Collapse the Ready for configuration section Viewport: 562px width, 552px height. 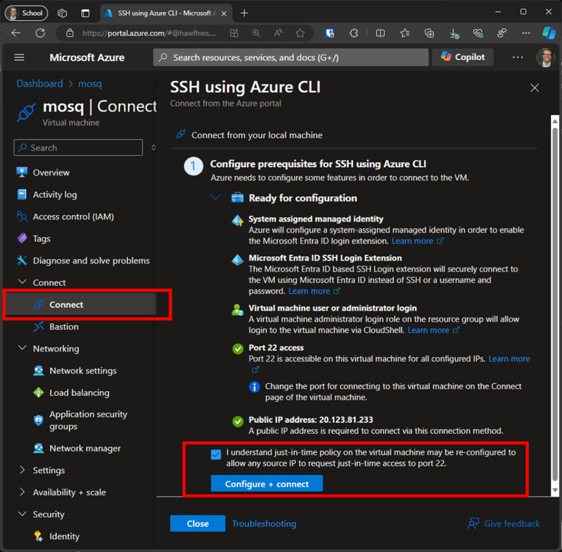click(215, 197)
